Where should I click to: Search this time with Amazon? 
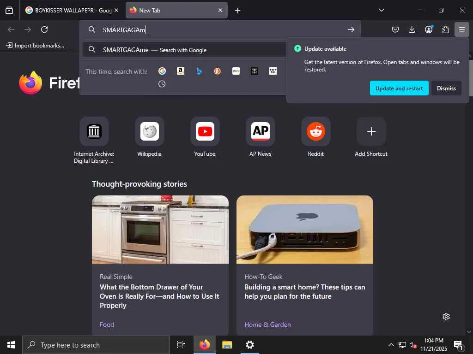pyautogui.click(x=181, y=71)
